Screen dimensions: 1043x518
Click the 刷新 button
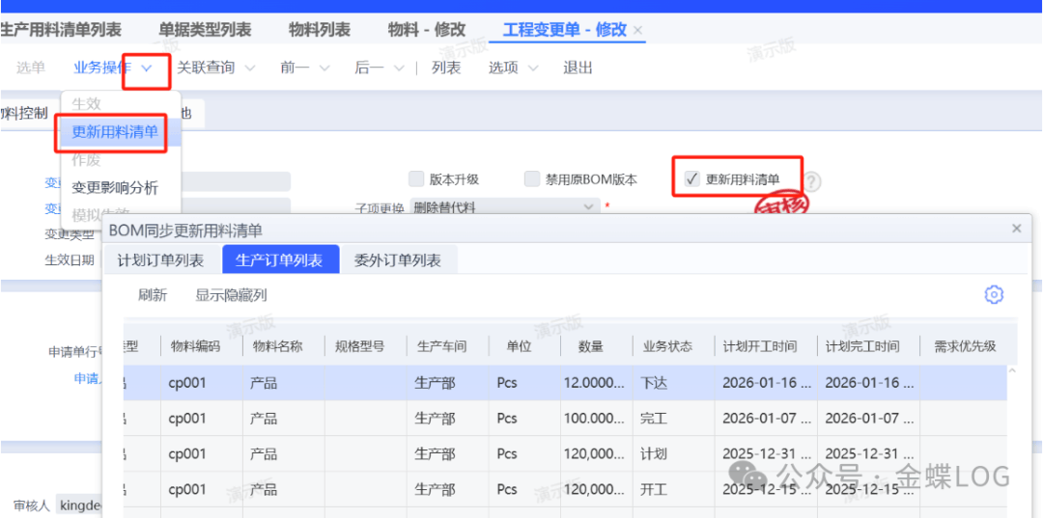coord(153,295)
